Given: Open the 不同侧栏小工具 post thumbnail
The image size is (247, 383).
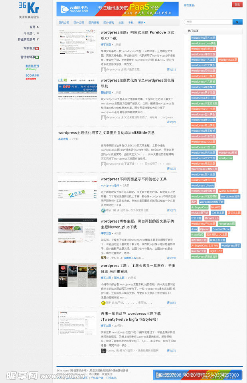Looking at the screenshot, I should tap(77, 188).
